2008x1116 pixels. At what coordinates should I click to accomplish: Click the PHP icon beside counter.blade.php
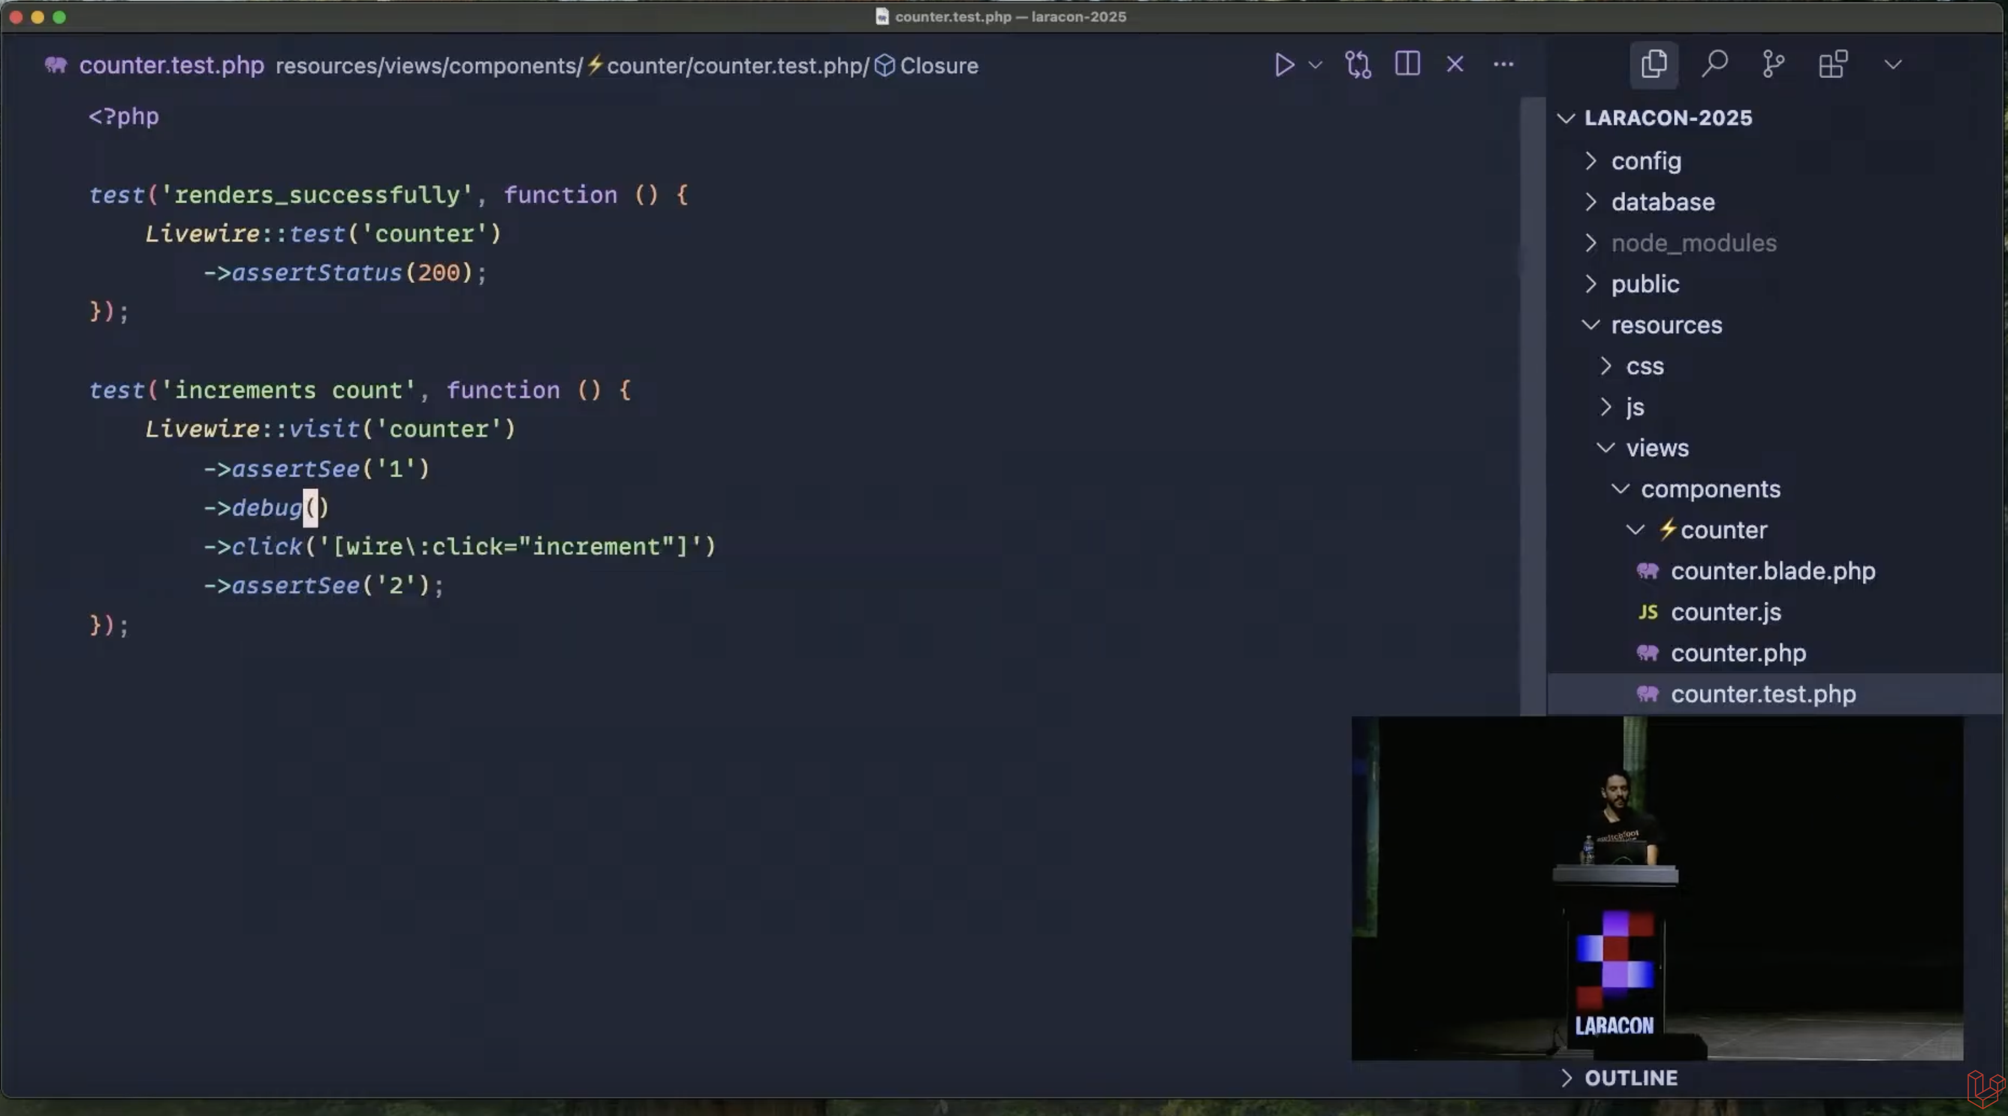coord(1647,571)
